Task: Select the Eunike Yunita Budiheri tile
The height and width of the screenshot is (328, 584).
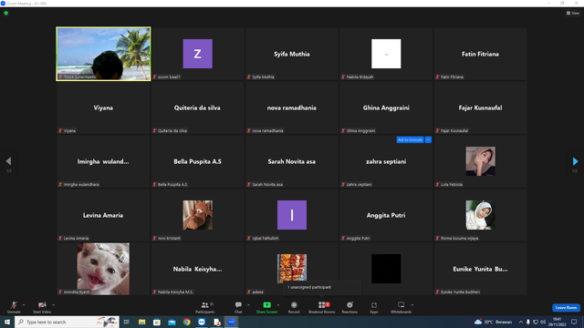Action: point(480,269)
